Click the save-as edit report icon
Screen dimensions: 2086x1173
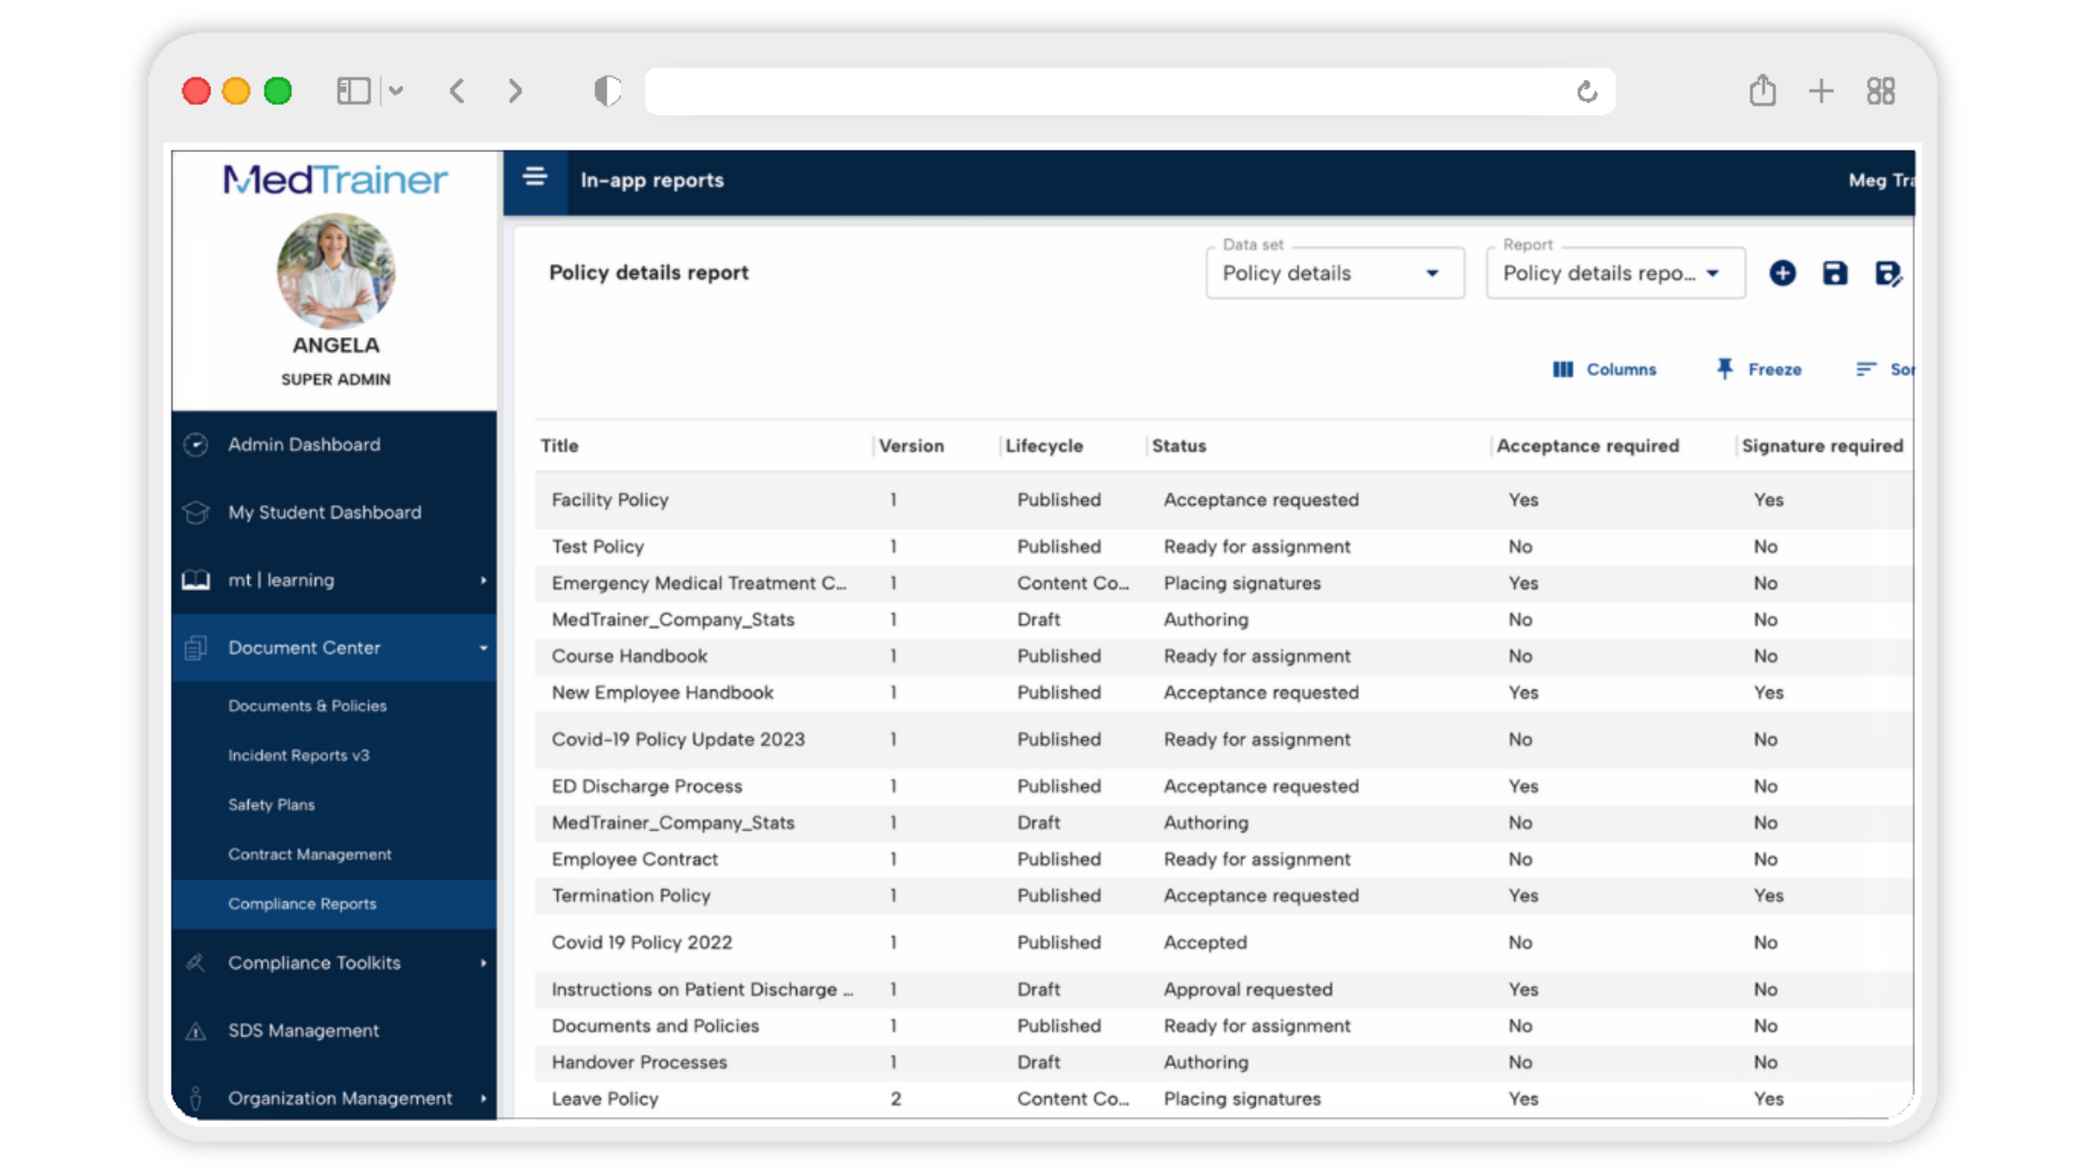coord(1888,274)
